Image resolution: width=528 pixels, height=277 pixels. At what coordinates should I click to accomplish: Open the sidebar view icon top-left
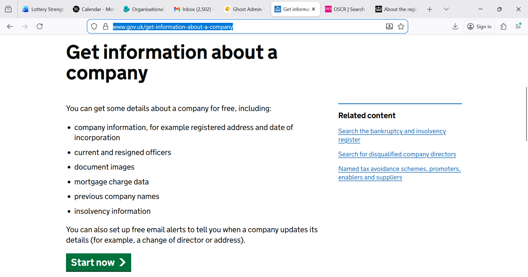point(8,9)
